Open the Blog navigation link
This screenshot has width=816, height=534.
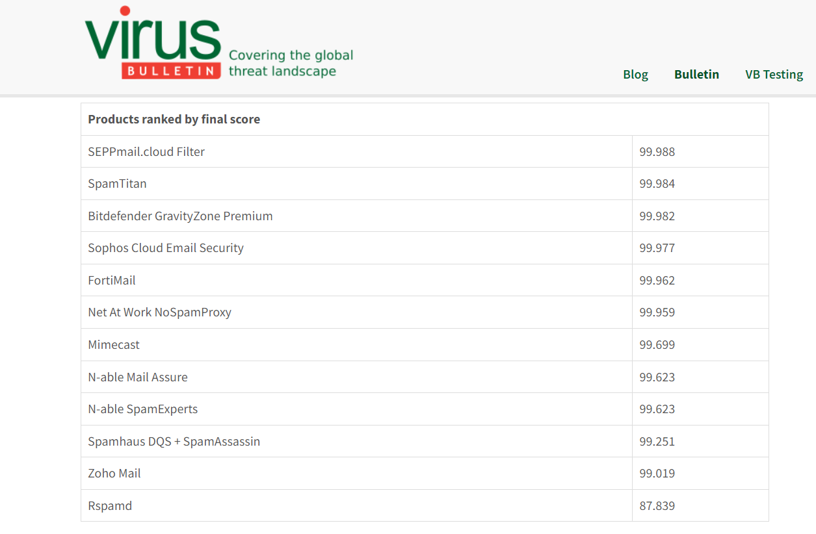[x=635, y=75]
